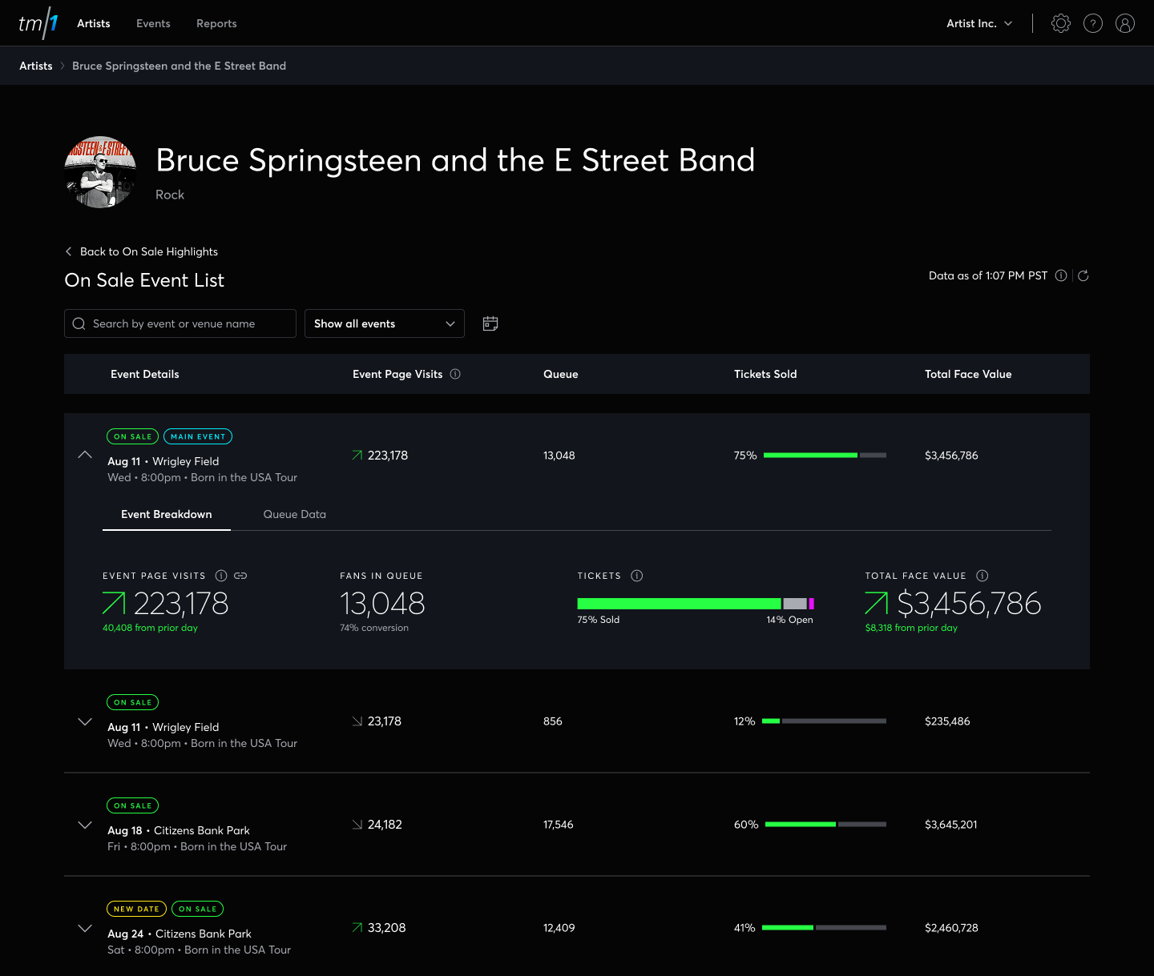Expand the Aug 18 Citizens Bank Park row
Viewport: 1154px width, 976px height.
[x=85, y=825]
